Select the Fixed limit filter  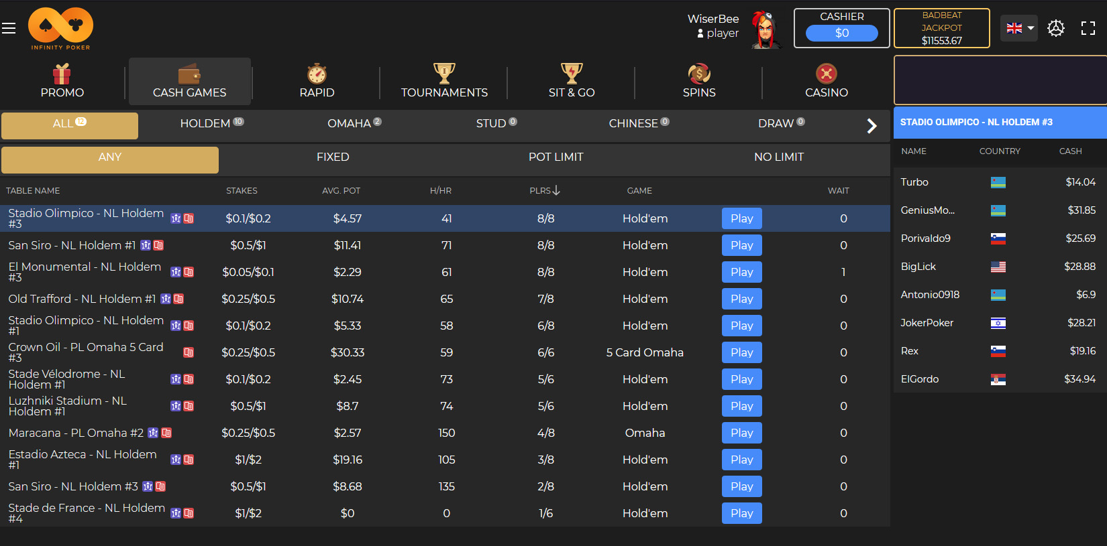333,157
